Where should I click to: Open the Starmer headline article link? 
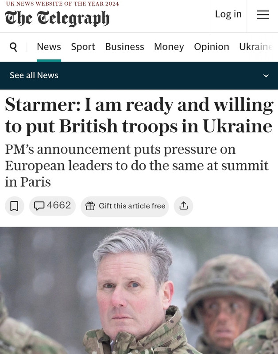pyautogui.click(x=139, y=116)
